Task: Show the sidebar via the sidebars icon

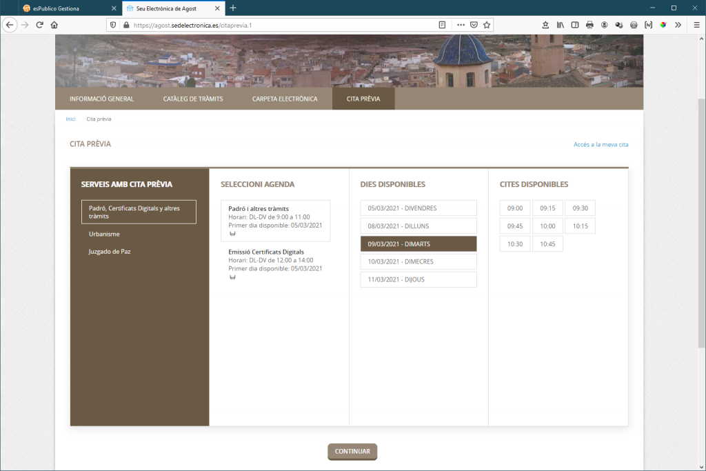Action: (x=575, y=25)
